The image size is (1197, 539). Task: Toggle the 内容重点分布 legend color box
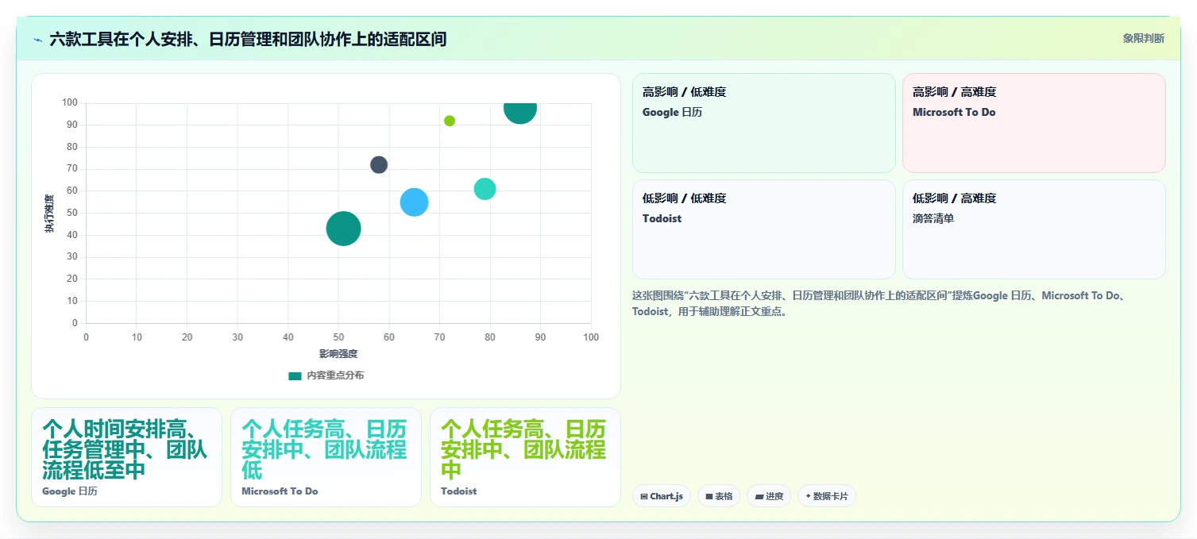(x=295, y=375)
